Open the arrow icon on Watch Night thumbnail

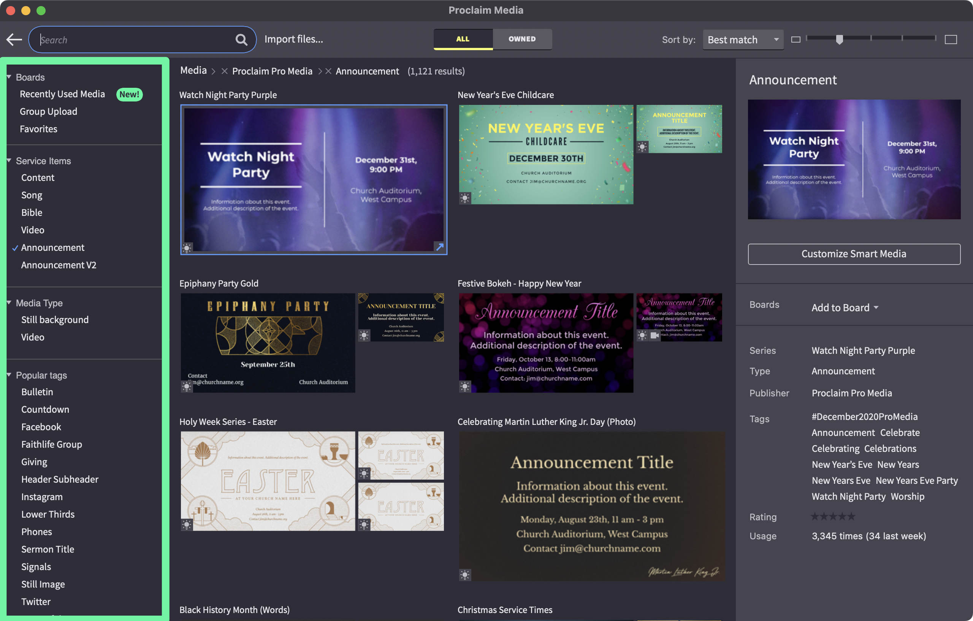[440, 246]
